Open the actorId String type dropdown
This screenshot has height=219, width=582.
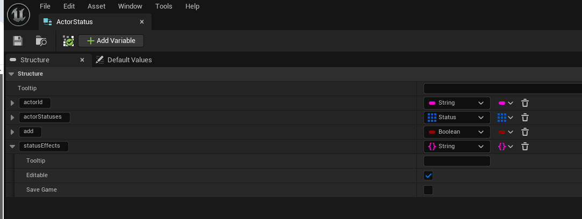457,103
